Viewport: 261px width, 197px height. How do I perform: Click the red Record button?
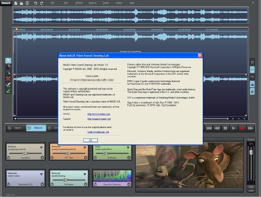(242, 128)
